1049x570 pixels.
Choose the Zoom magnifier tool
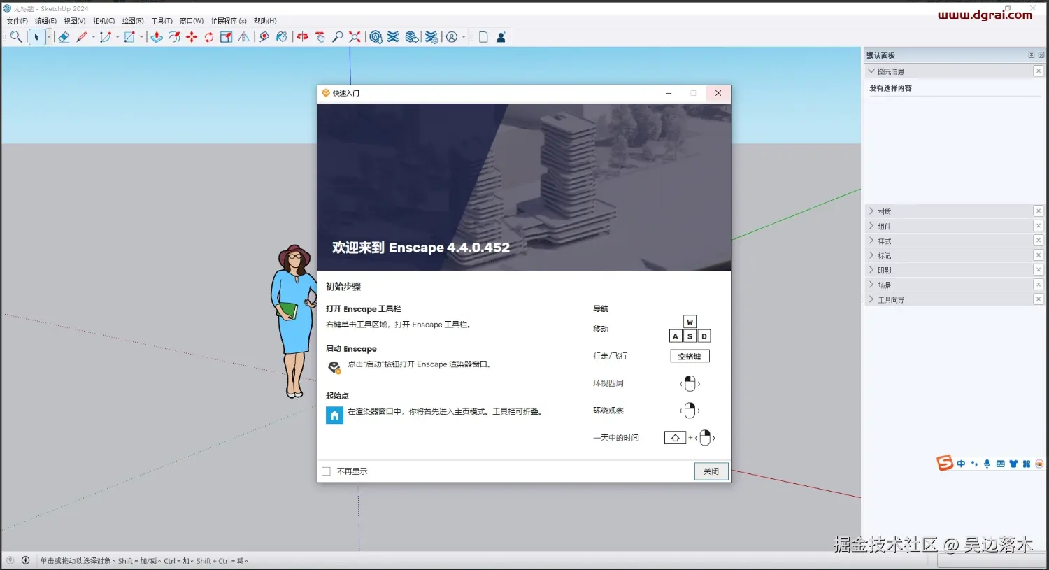338,37
